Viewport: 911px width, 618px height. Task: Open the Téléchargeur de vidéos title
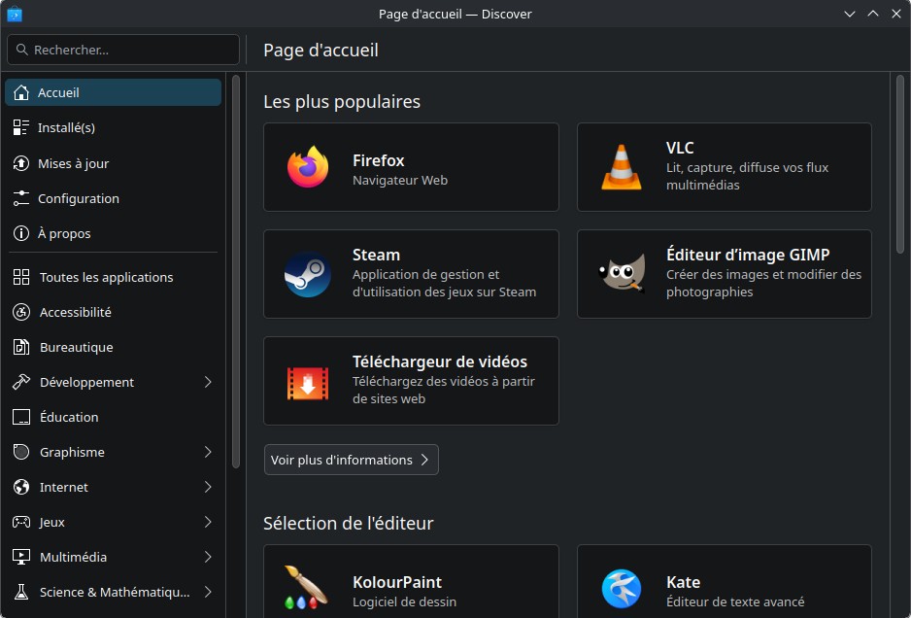pyautogui.click(x=440, y=361)
